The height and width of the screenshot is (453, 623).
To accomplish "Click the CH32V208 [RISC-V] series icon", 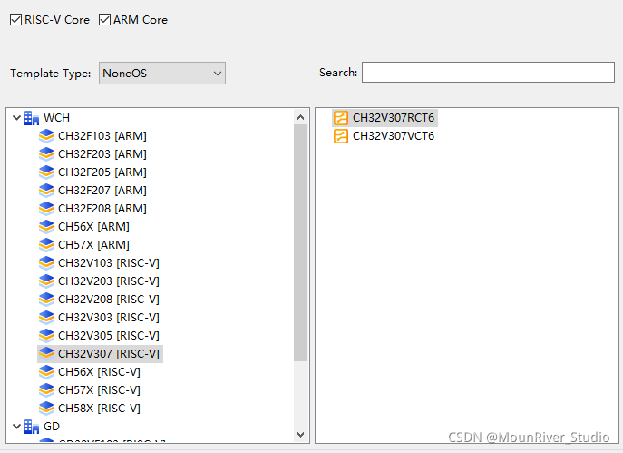I will pyautogui.click(x=46, y=299).
